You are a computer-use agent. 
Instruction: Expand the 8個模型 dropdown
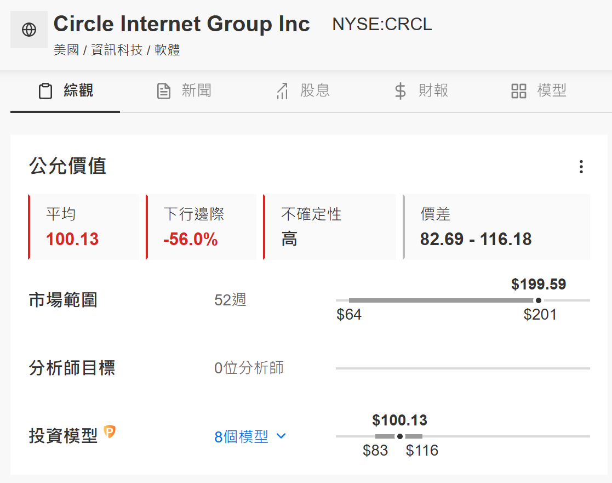(x=250, y=436)
